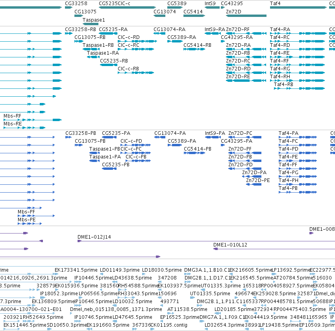Open the CG13074-PA protein label
This screenshot has width=335, height=331.
[x=170, y=133]
